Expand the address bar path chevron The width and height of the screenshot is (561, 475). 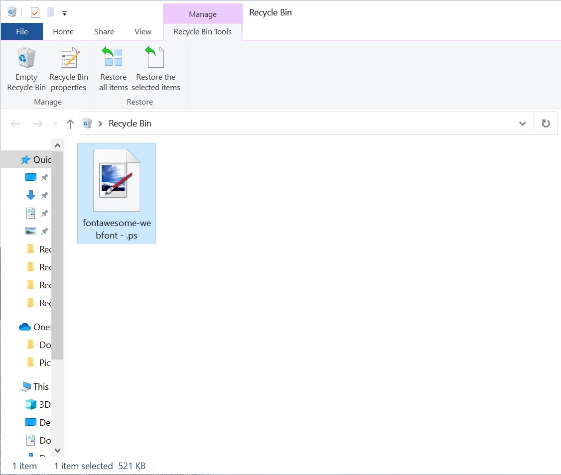(101, 123)
